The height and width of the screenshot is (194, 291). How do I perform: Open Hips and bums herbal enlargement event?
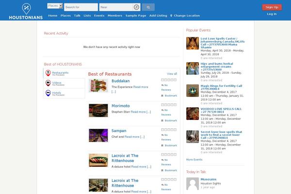(x=217, y=66)
